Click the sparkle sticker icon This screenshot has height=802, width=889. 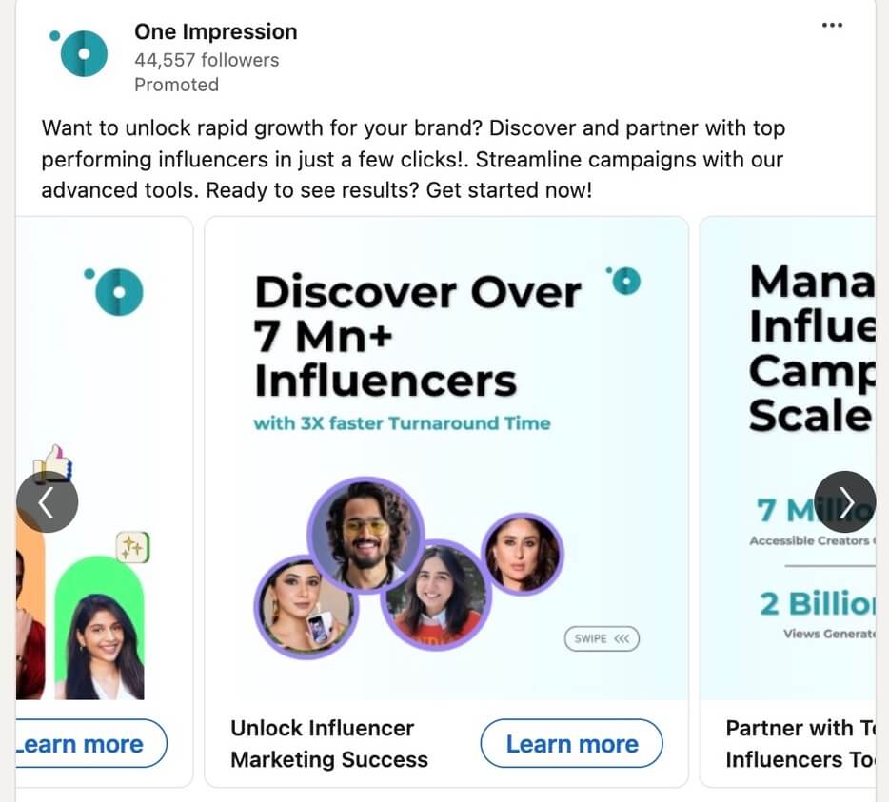[132, 547]
